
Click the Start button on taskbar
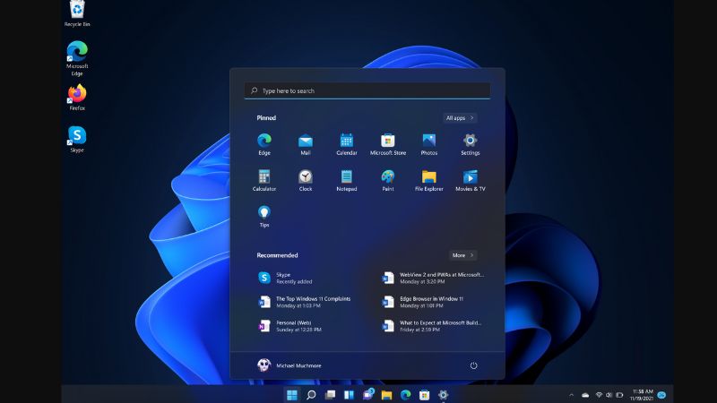(x=292, y=395)
